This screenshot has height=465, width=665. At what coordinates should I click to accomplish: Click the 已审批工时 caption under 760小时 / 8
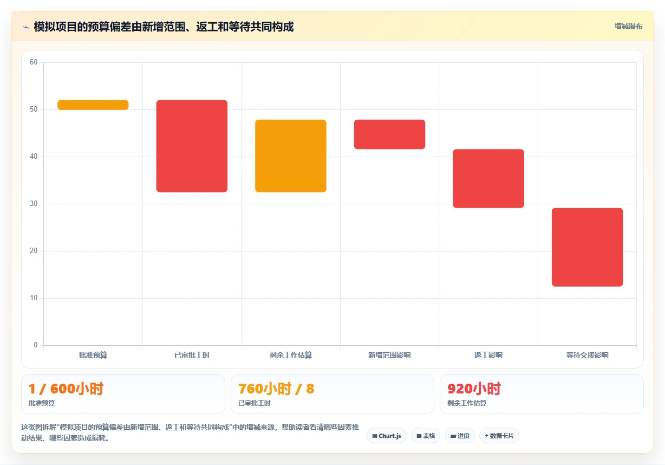click(x=255, y=403)
